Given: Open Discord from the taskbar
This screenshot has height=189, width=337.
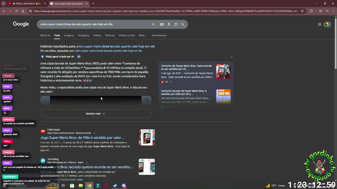Looking at the screenshot, I should pyautogui.click(x=124, y=186).
